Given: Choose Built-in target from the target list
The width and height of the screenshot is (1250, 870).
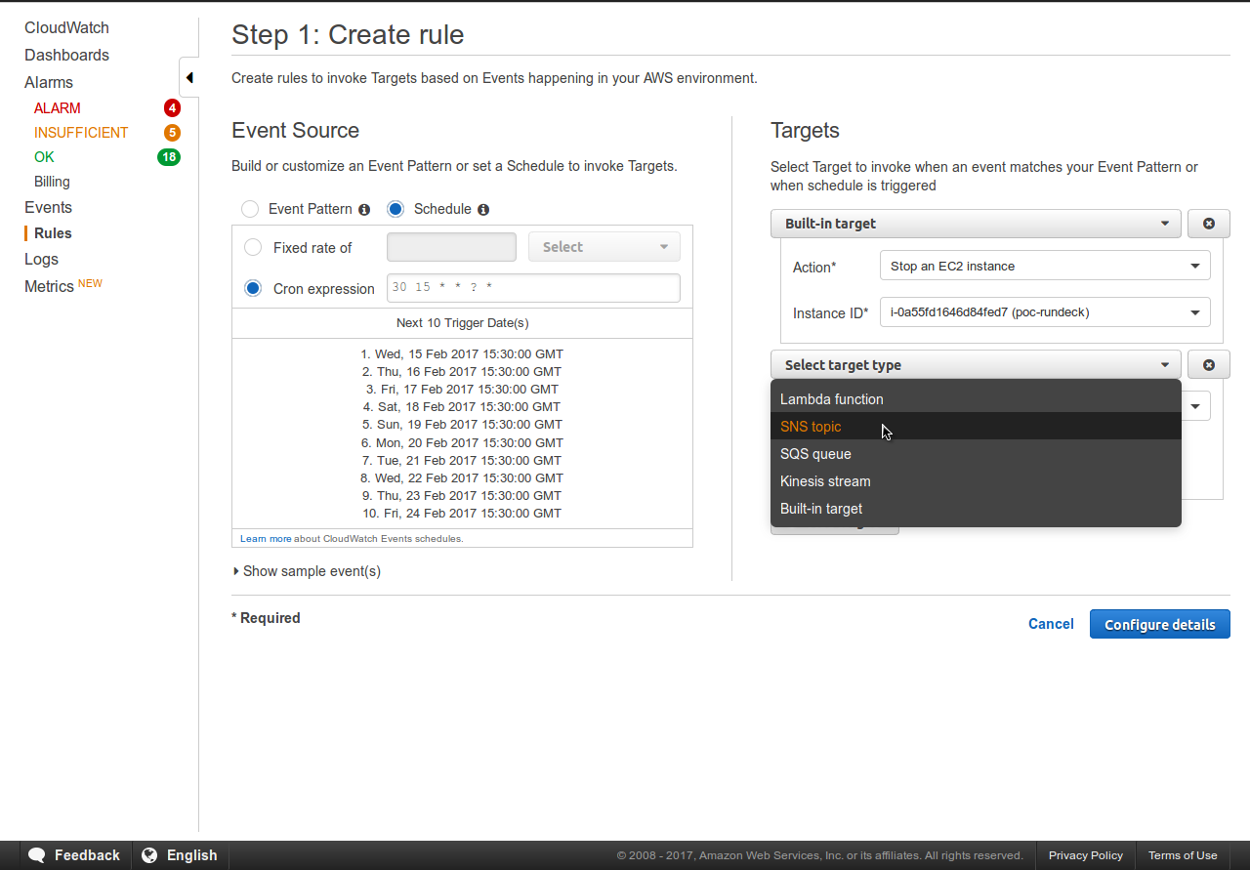Looking at the screenshot, I should (x=976, y=509).
